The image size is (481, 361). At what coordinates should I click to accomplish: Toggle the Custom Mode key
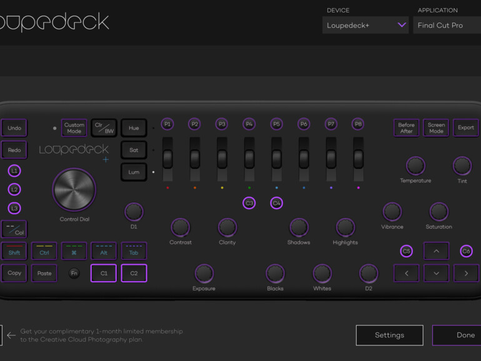pyautogui.click(x=74, y=128)
